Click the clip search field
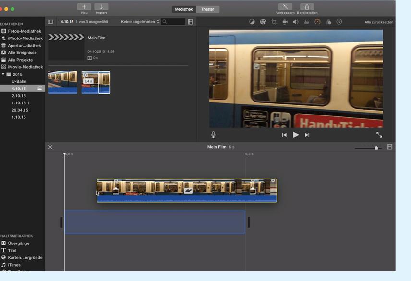Screen dimensions: 411x281 click(173, 22)
